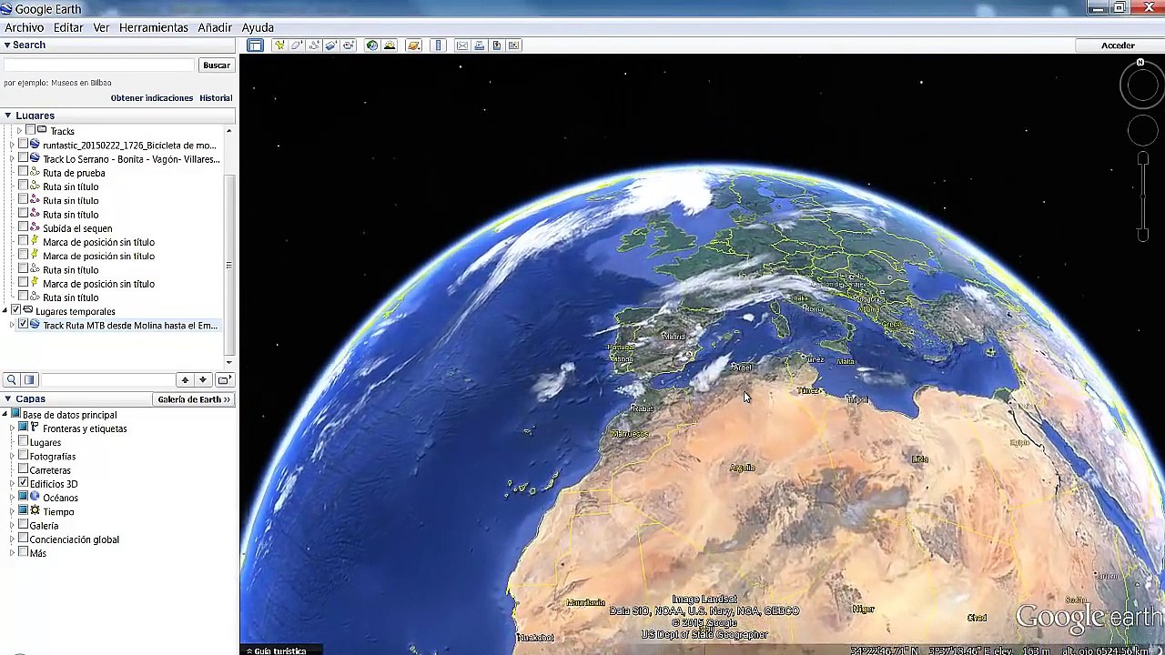
Task: Open the Galería de Earth button
Action: tap(194, 399)
